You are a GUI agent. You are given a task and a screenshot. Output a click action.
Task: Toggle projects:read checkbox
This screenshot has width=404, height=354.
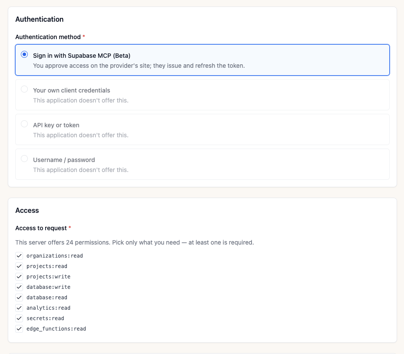(x=19, y=266)
